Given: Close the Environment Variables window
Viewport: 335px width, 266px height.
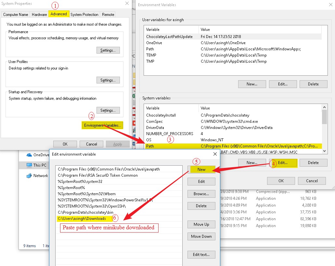Looking at the screenshot, I should coord(331,5).
